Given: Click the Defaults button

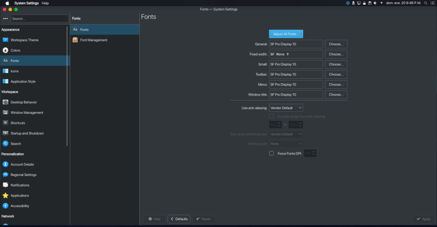Looking at the screenshot, I should pyautogui.click(x=179, y=219).
